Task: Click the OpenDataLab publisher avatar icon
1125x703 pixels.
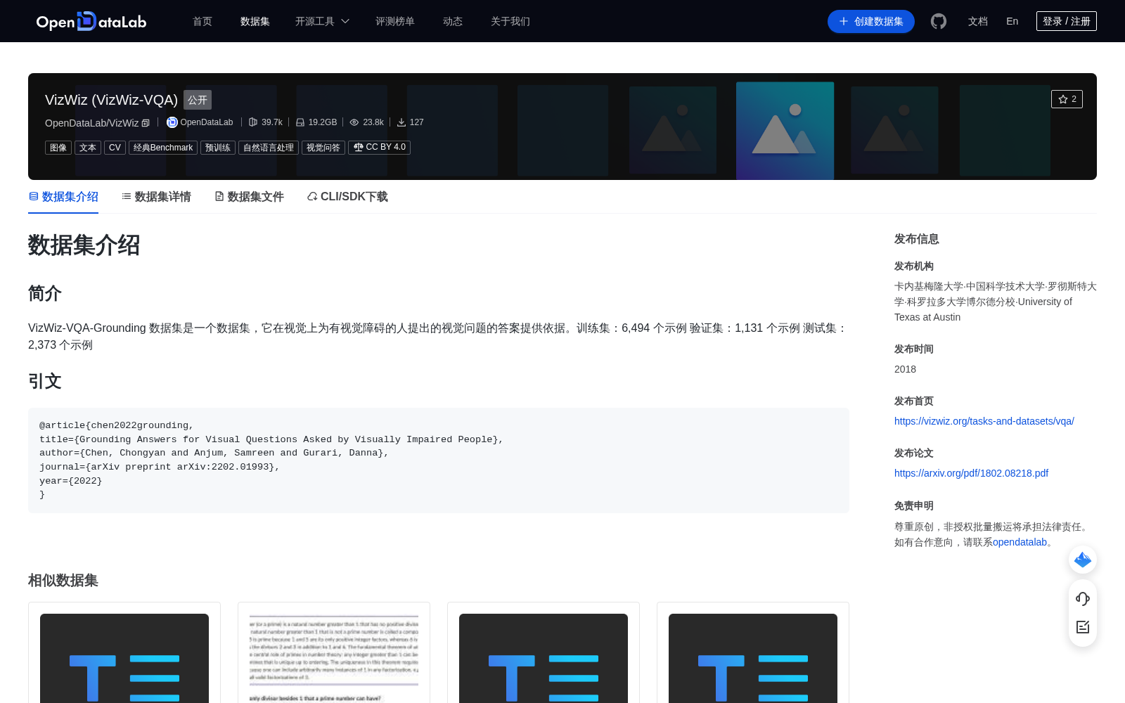Action: point(172,122)
